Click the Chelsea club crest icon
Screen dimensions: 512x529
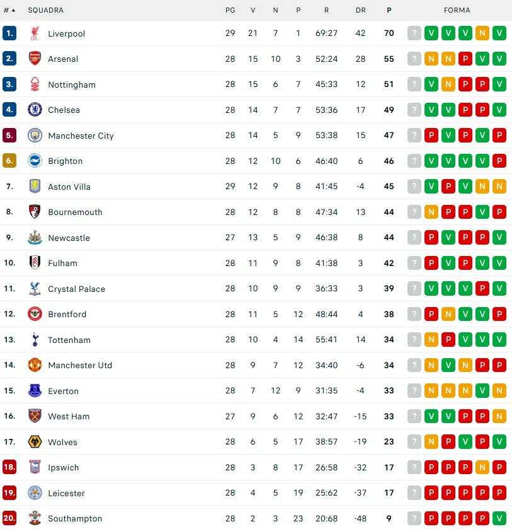tap(35, 110)
